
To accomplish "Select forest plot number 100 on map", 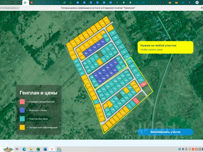I will click(103, 78).
